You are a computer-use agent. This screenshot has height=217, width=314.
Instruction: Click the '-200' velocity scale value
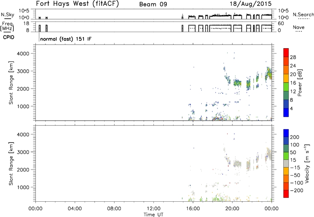tap(297, 190)
